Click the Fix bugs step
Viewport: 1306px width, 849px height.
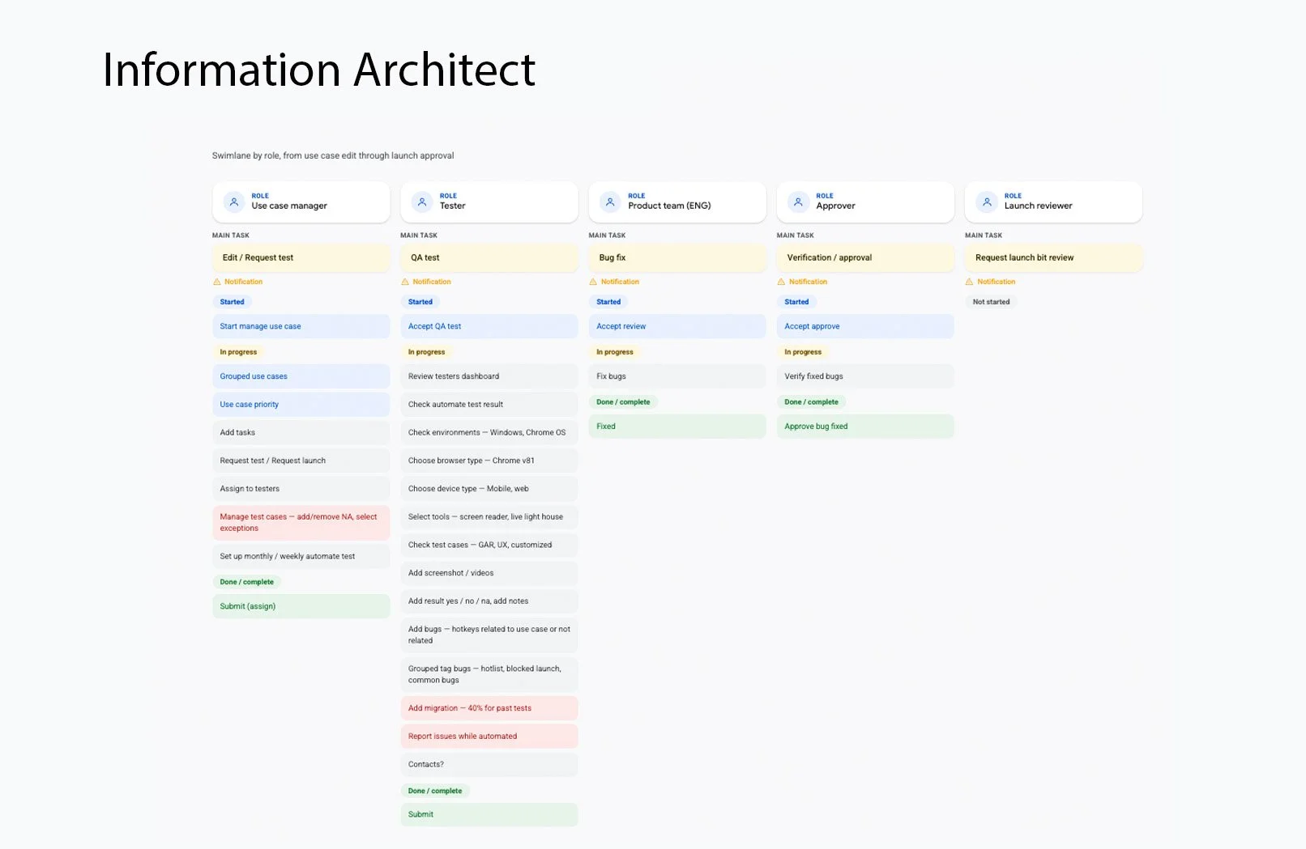pos(677,376)
